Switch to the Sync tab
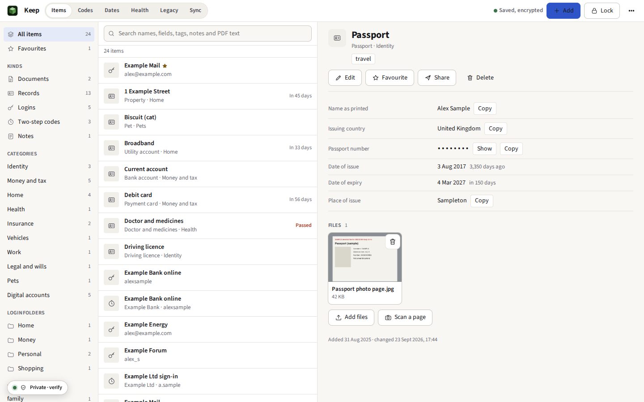 click(x=195, y=10)
